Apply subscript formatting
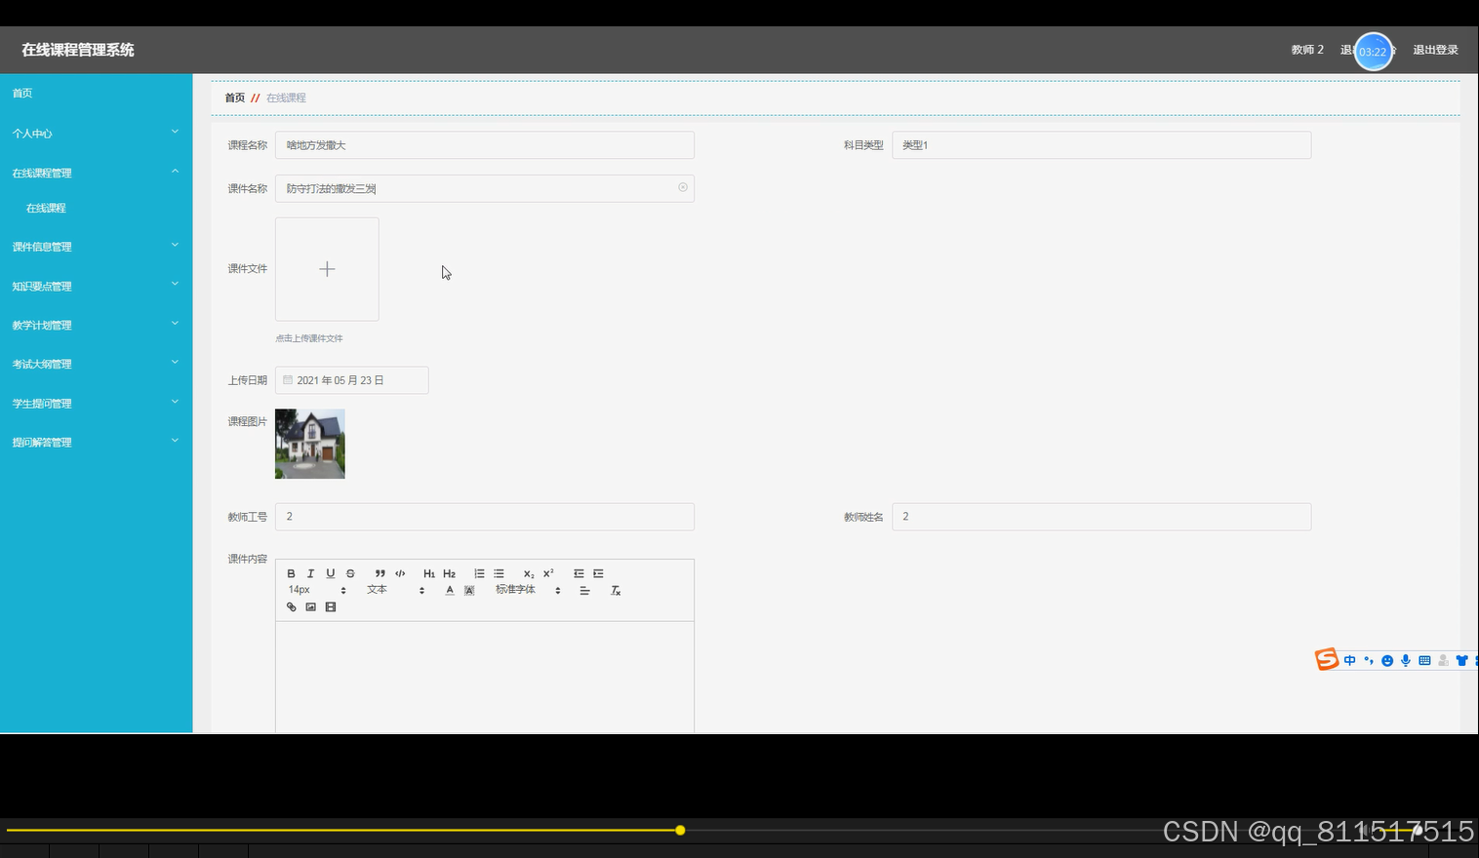This screenshot has width=1479, height=858. [x=529, y=573]
